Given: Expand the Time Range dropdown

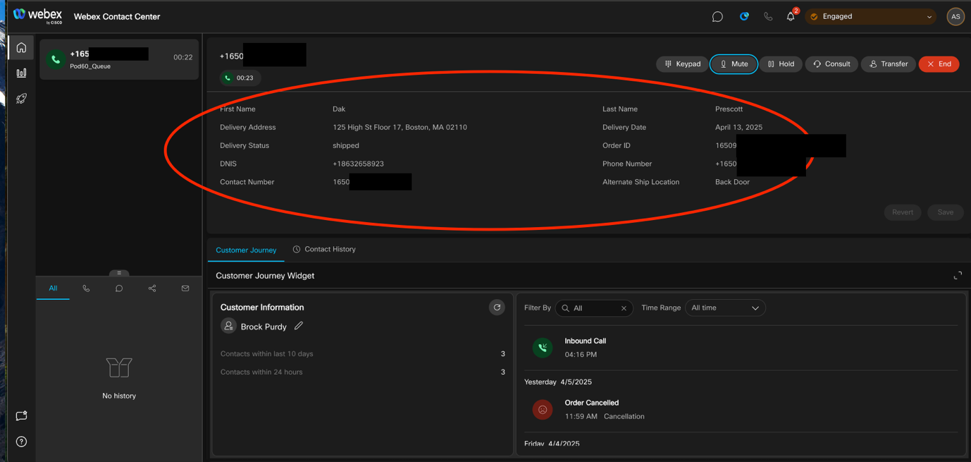Looking at the screenshot, I should [x=725, y=308].
